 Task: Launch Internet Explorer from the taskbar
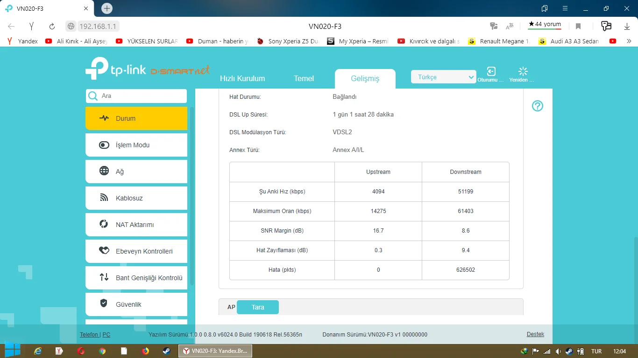point(38,351)
